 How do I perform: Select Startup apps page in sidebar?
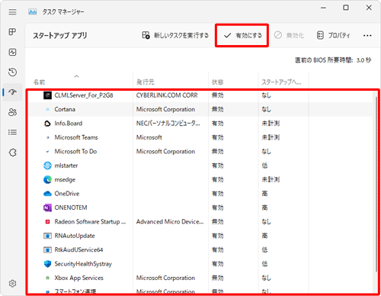12,92
